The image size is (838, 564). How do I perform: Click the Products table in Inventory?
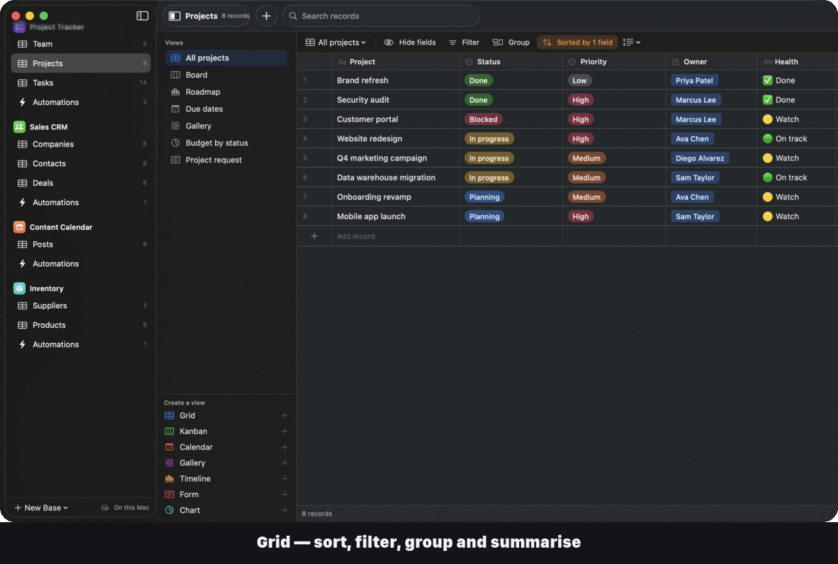tap(81, 325)
